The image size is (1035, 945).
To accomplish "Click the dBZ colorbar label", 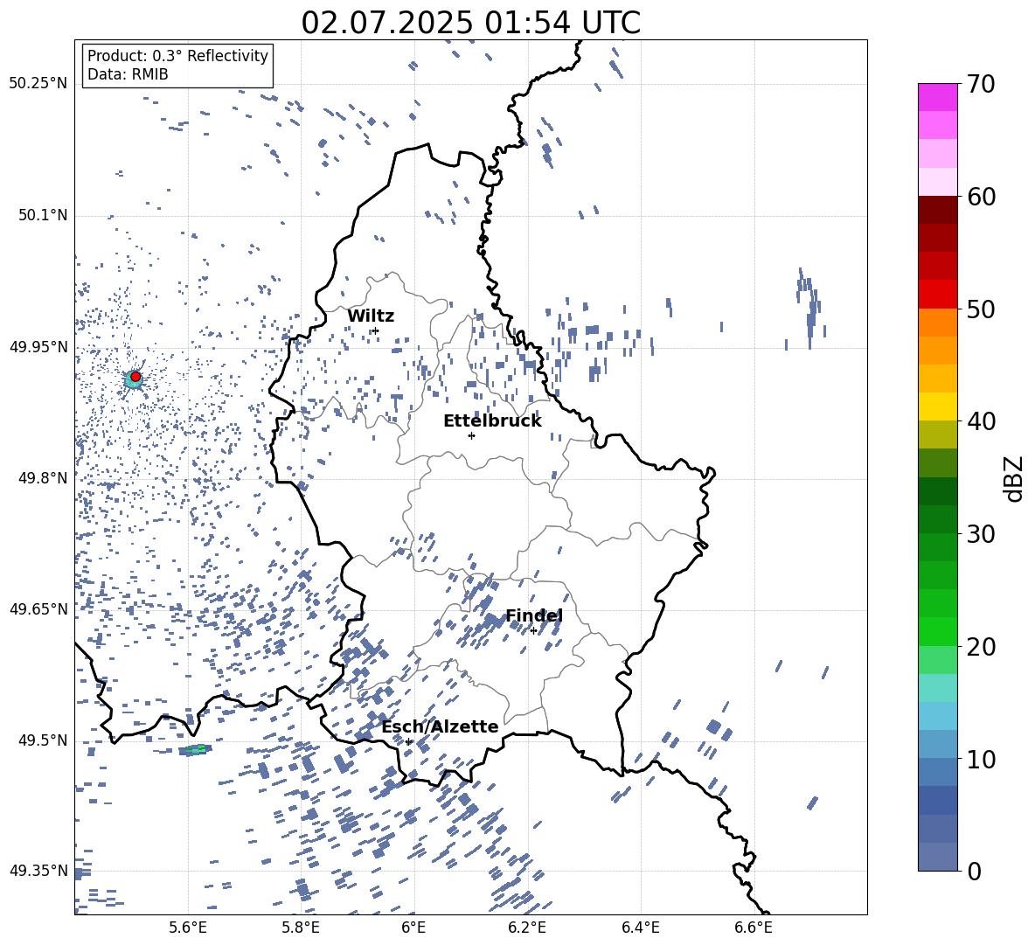I will pos(1012,478).
